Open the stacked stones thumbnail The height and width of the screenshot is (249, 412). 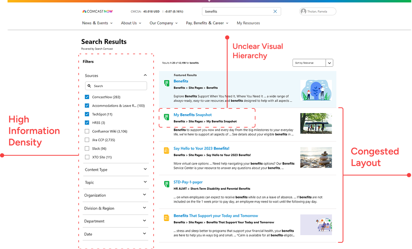[316, 157]
